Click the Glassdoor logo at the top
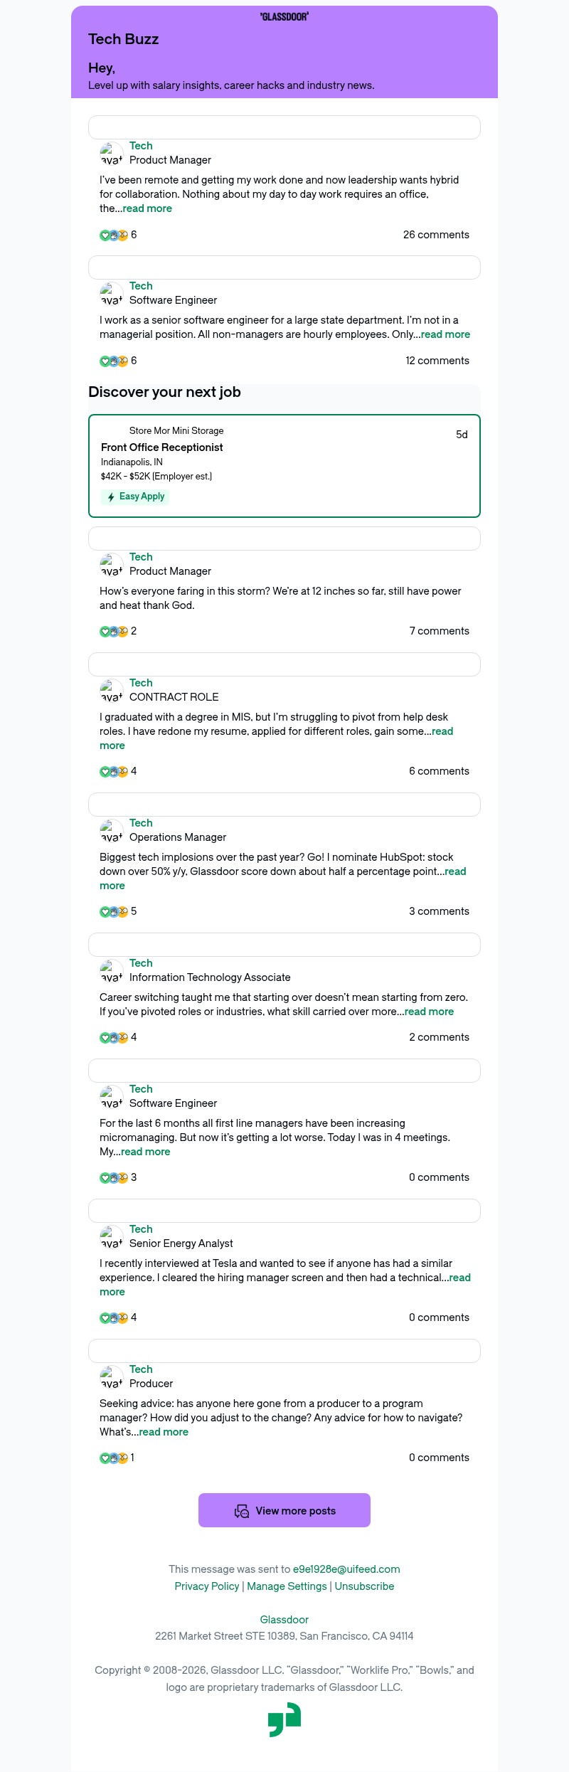569x1772 pixels. [284, 17]
